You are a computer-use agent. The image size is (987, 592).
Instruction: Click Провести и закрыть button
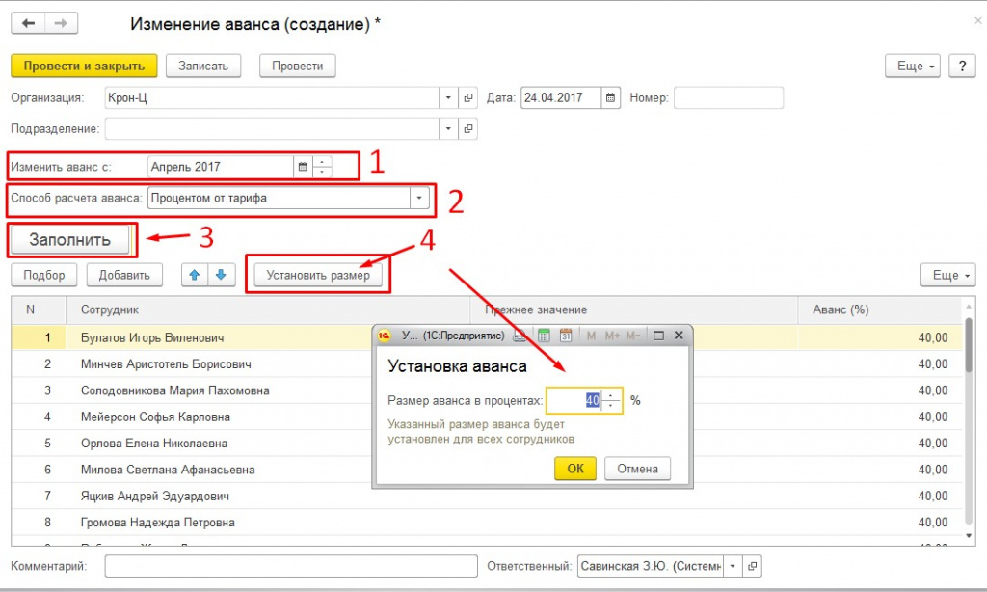85,66
